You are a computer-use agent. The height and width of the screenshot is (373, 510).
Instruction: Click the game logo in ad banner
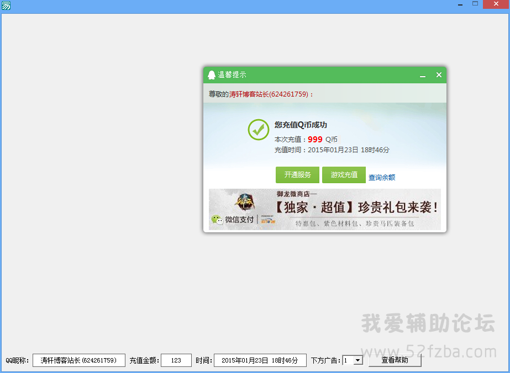(245, 202)
